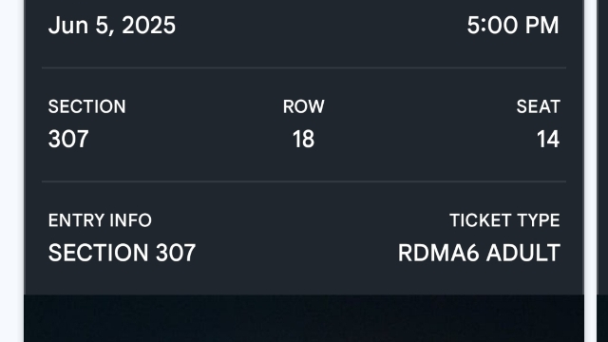
Task: Click the divider line below the date
Action: [304, 67]
